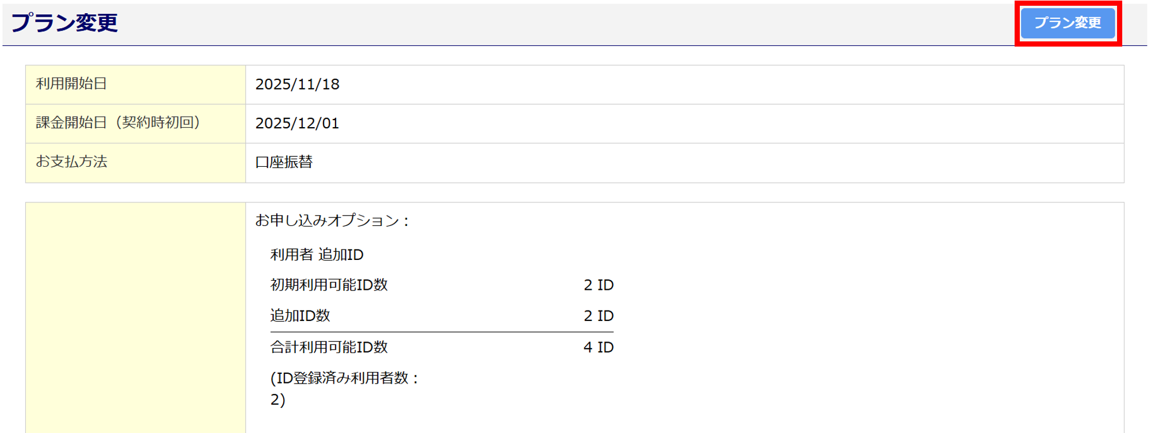1151x433 pixels.
Task: Click the お申し込みオプション： text
Action: tap(332, 221)
